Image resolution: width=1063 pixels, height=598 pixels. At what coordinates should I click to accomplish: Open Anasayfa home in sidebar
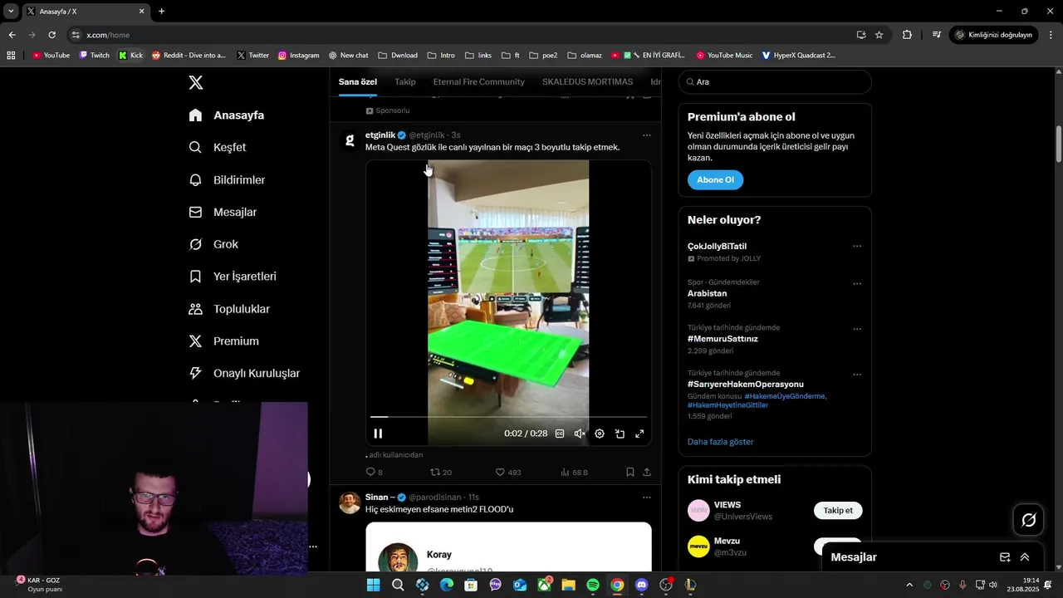227,115
